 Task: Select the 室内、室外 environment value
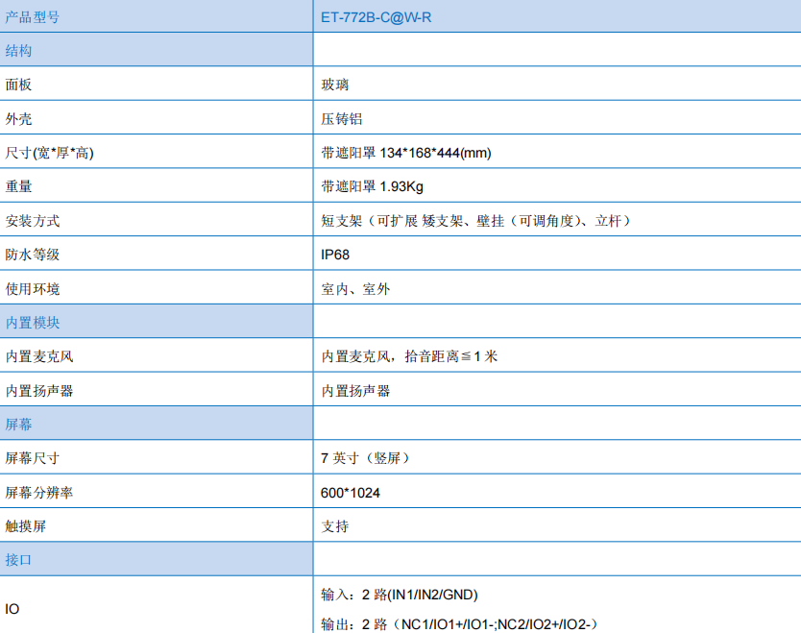point(355,289)
